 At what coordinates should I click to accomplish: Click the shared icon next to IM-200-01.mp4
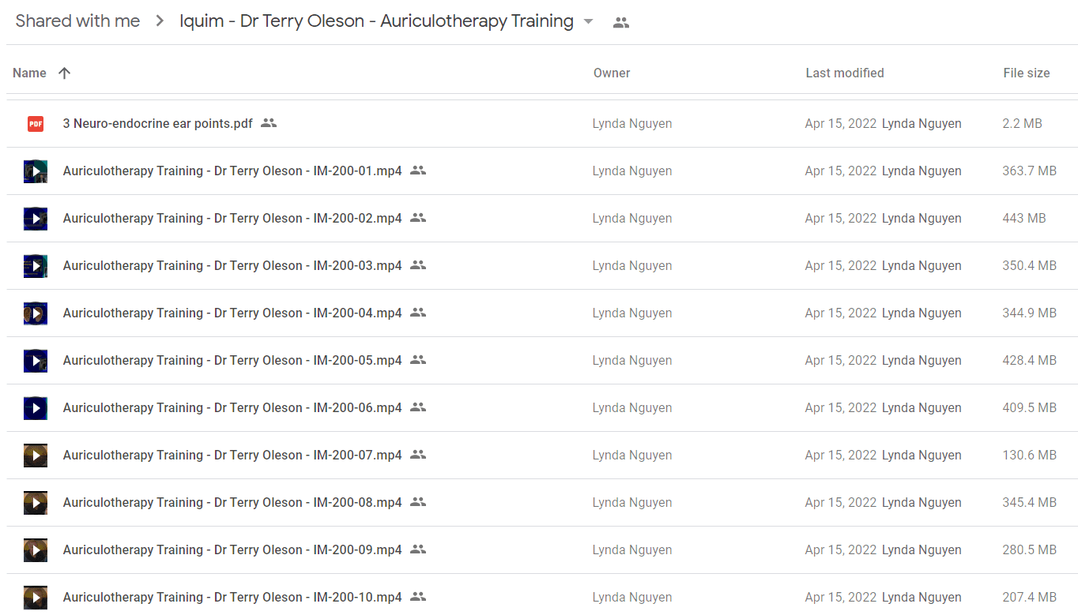point(418,171)
